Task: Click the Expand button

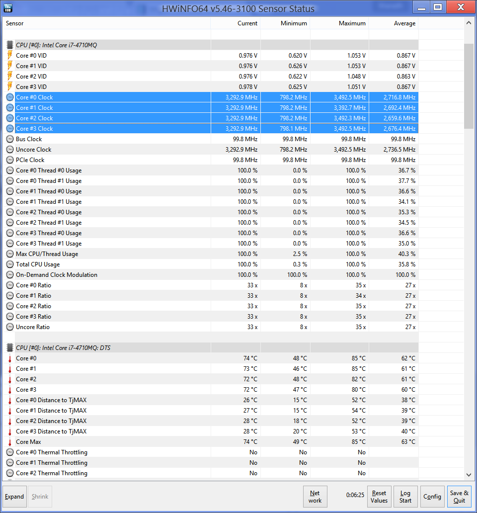Action: coord(14,497)
